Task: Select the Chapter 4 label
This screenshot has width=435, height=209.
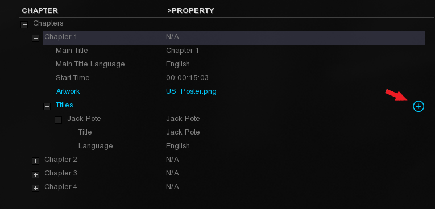Action: pos(61,186)
